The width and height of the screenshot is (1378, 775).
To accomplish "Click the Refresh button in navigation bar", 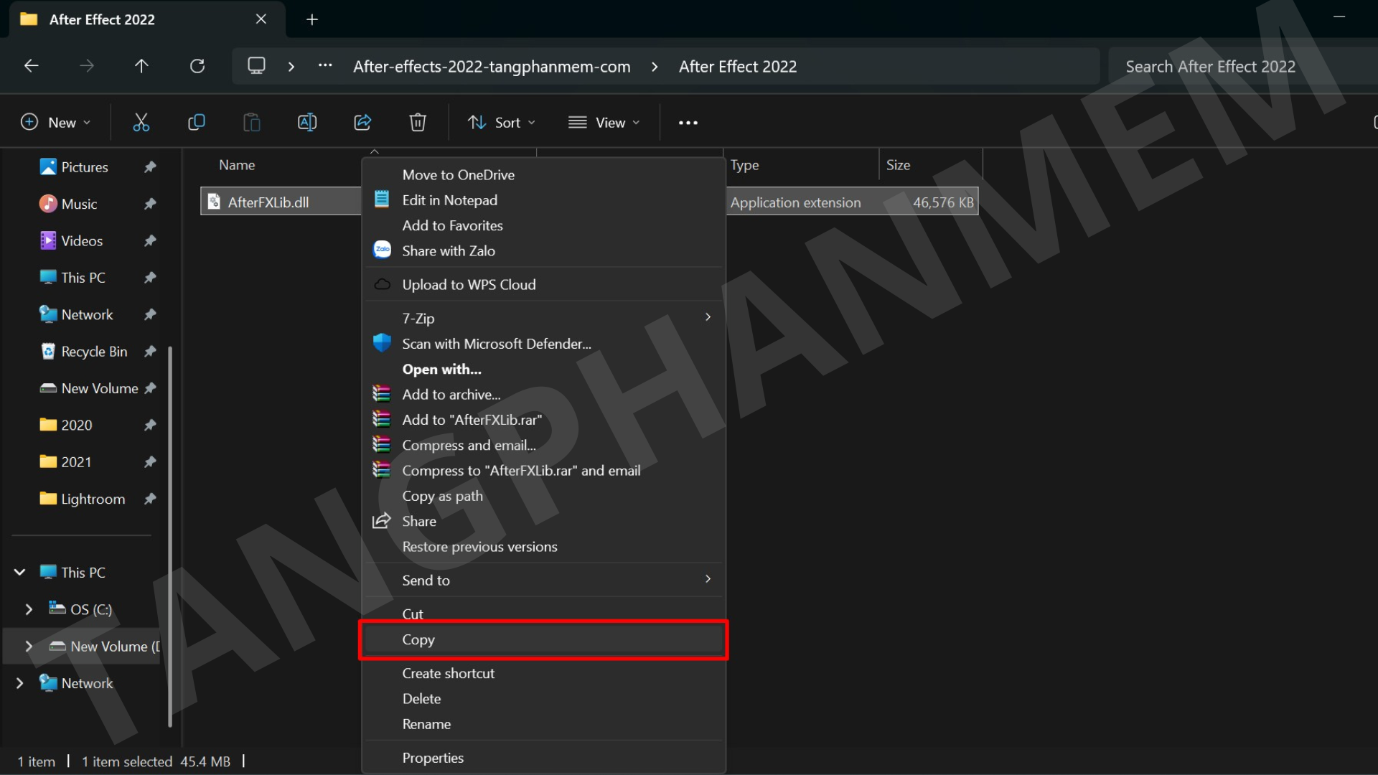I will [x=197, y=67].
